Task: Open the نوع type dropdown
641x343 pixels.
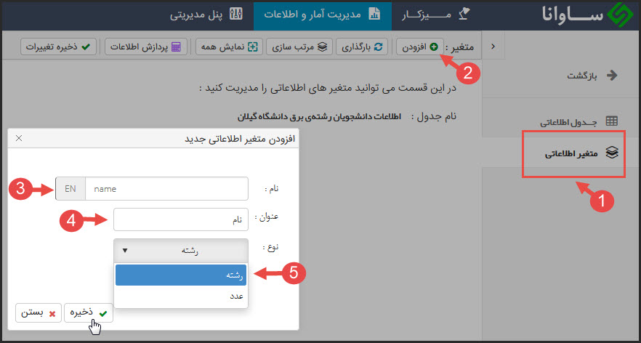Action: (181, 251)
